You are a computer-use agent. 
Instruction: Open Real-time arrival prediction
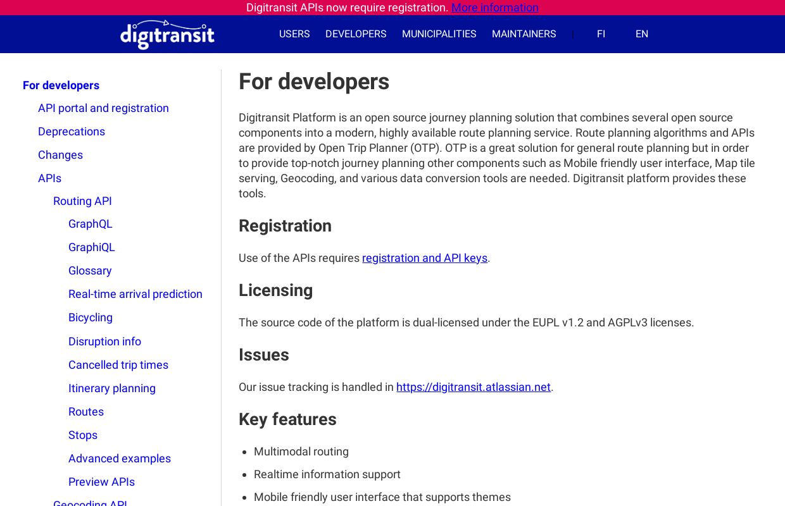[135, 294]
